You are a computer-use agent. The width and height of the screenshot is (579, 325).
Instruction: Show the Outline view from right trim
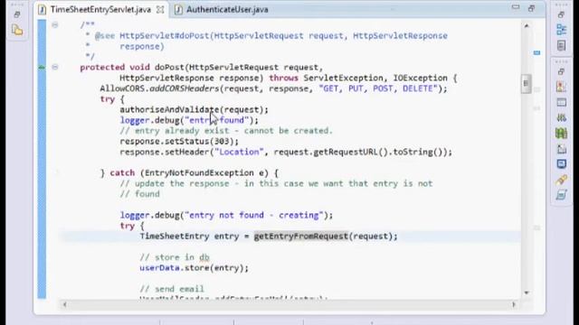[561, 30]
